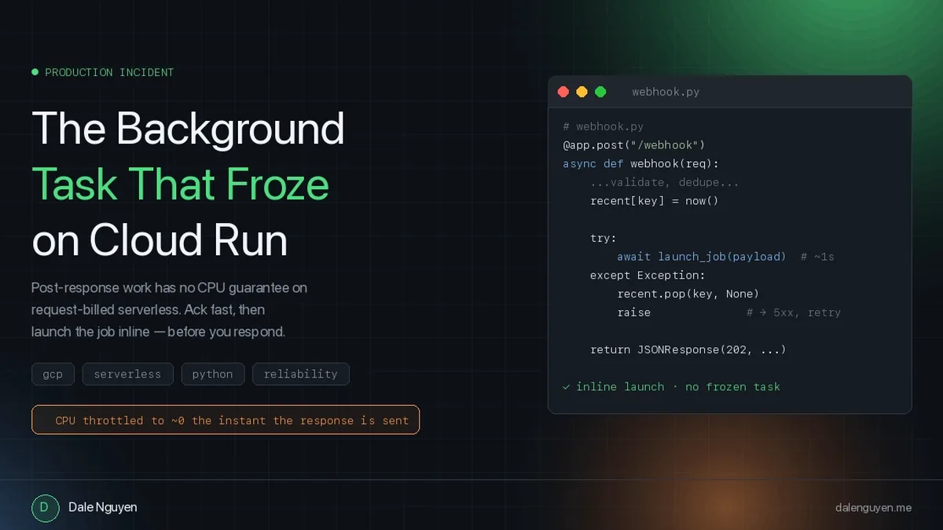Click the yellow minimize dot in code window
Viewport: 943px width, 530px height.
(582, 92)
